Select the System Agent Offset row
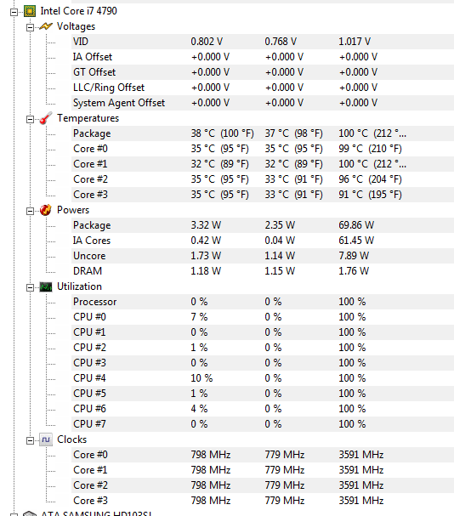The height and width of the screenshot is (516, 454). [x=263, y=103]
